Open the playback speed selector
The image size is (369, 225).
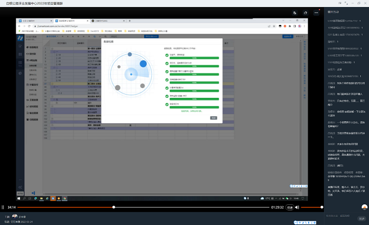click(290, 207)
